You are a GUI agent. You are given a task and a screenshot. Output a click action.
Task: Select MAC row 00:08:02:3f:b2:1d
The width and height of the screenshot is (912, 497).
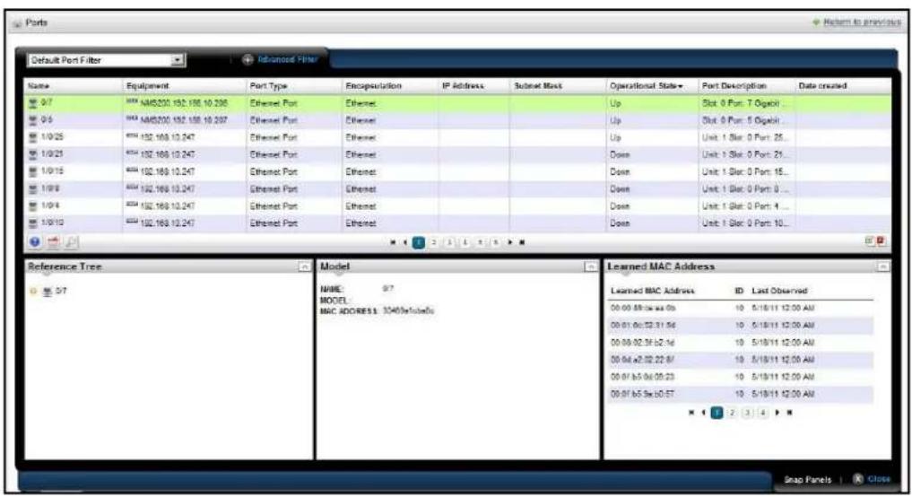741,342
